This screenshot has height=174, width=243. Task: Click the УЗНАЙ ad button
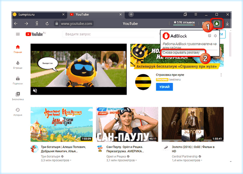pos(164,87)
